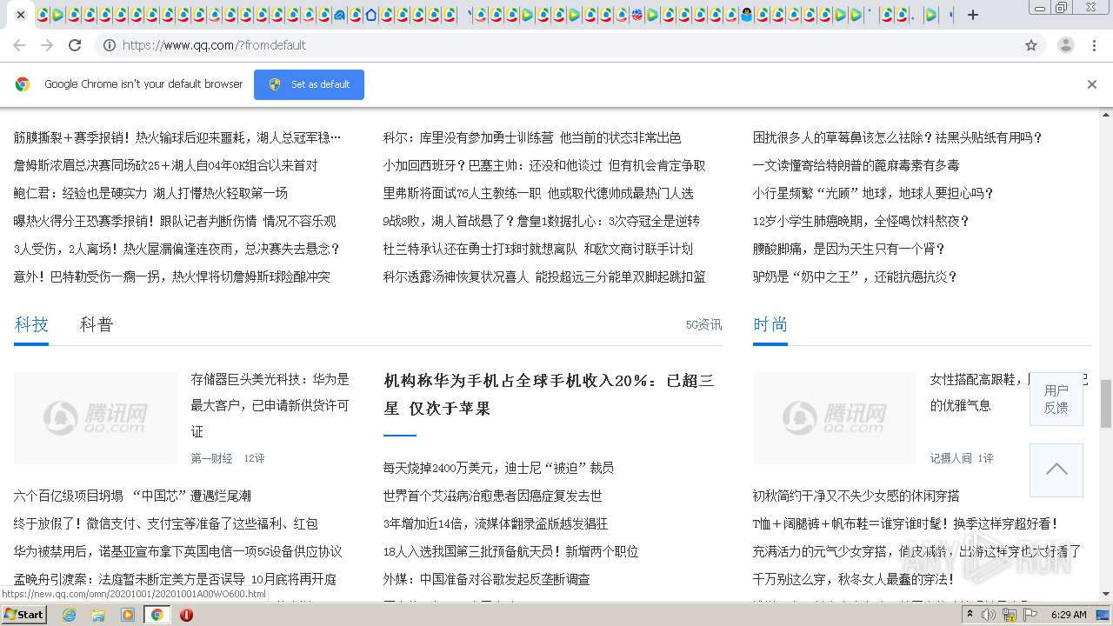Viewport: 1113px width, 626px height.
Task: Open article 初秋简约干净又不失少女感的休闲穿搭
Action: click(856, 496)
